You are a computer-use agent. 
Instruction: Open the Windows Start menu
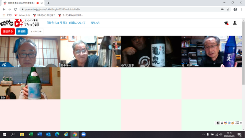tap(4, 135)
